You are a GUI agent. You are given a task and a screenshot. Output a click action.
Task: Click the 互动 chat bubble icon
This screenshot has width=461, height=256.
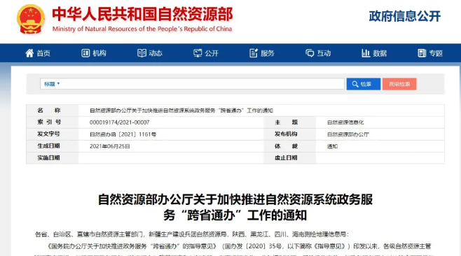(x=310, y=53)
